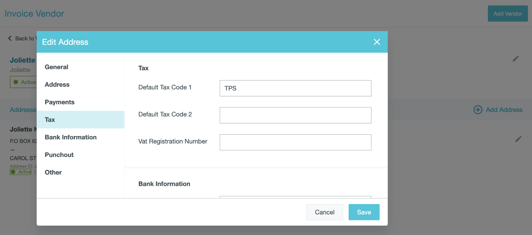Jump to Bank Information in sidebar
The width and height of the screenshot is (532, 235).
point(70,137)
